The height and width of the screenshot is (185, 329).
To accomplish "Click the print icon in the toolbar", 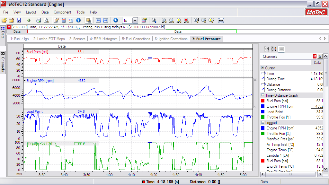I will point(38,20).
